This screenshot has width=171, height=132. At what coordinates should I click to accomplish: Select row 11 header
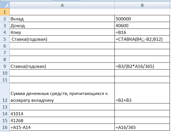coord(5,80)
